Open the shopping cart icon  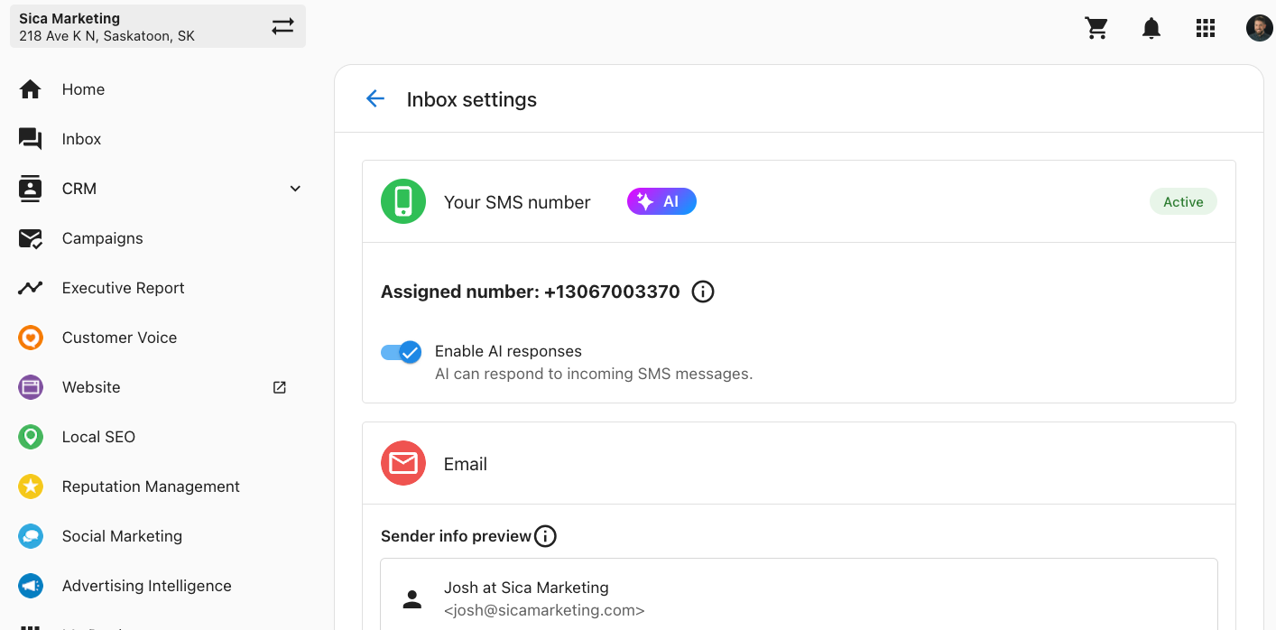coord(1096,28)
